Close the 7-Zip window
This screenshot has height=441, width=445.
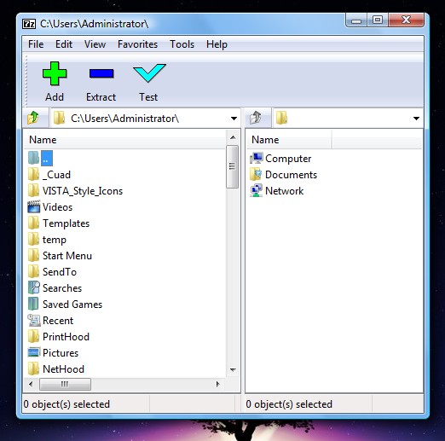click(407, 20)
